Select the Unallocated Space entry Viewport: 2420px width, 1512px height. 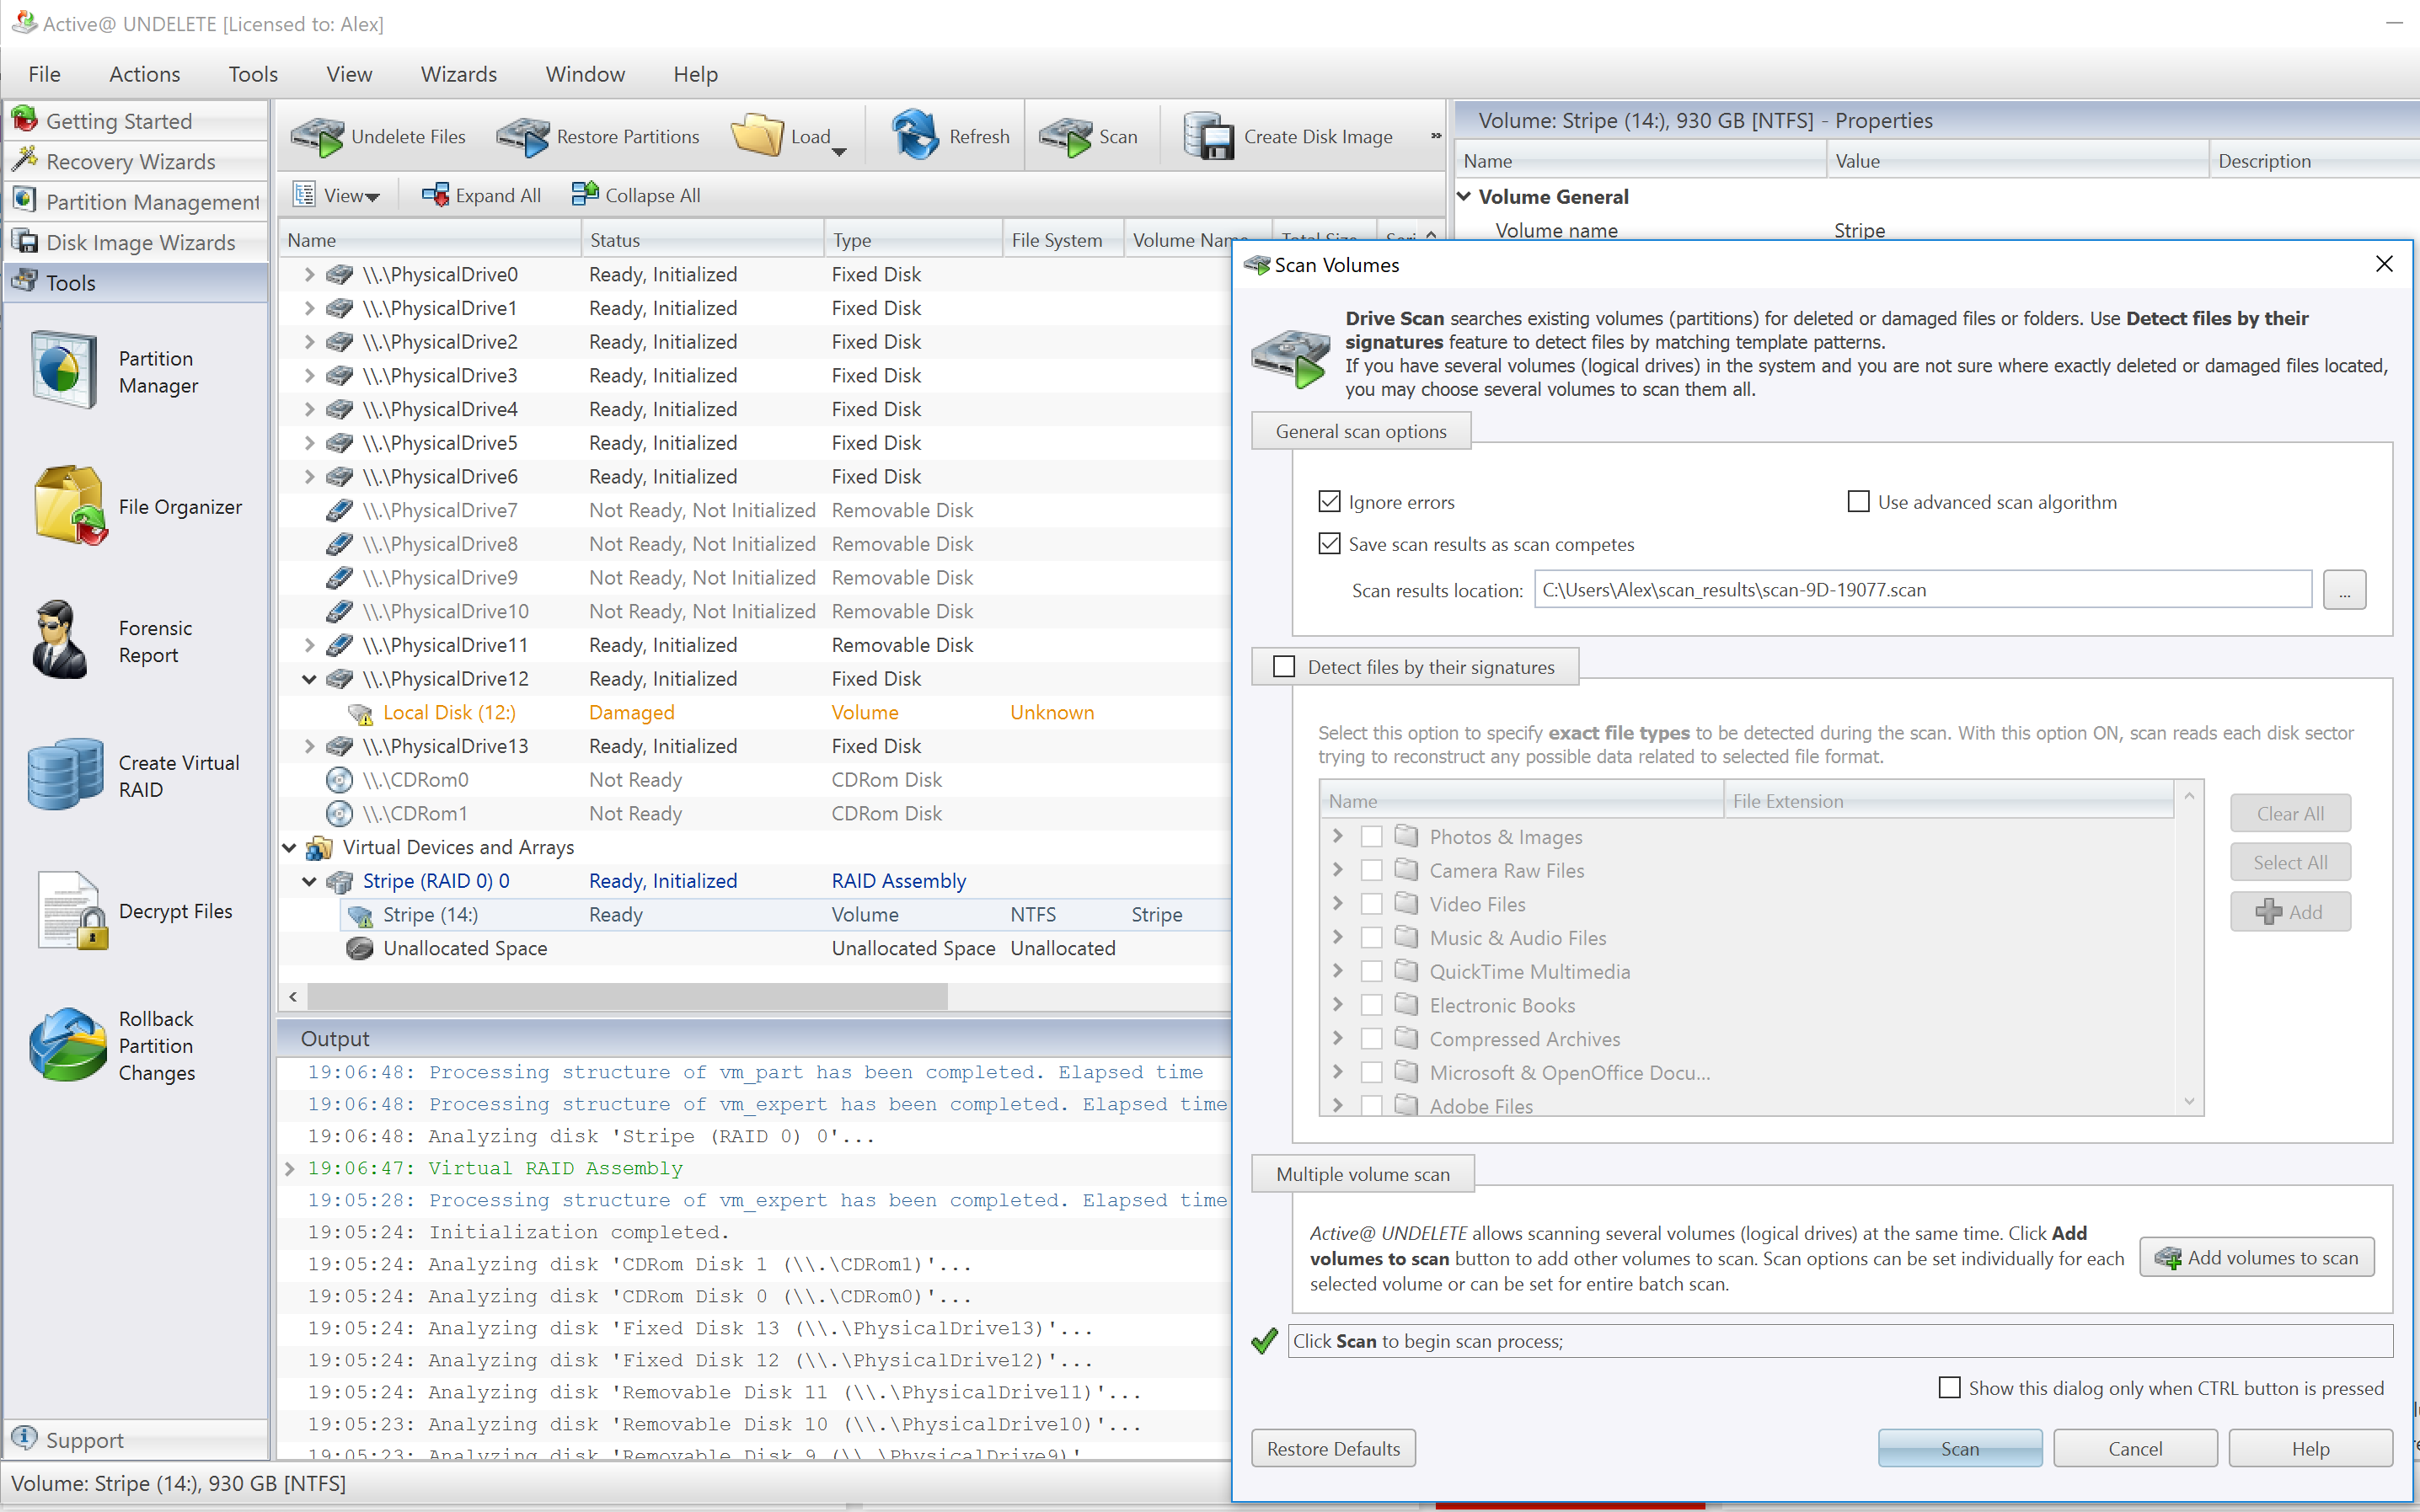click(465, 948)
